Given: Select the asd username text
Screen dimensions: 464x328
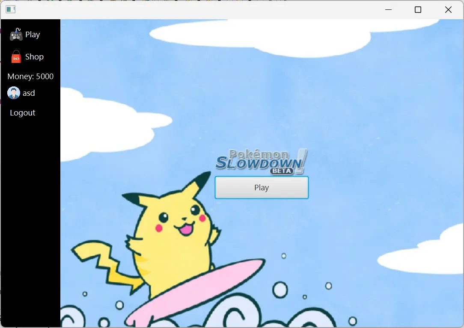Looking at the screenshot, I should pos(29,93).
